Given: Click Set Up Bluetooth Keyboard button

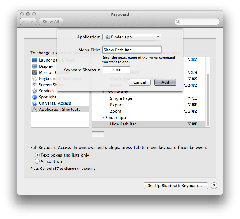Looking at the screenshot, I should (176, 185).
